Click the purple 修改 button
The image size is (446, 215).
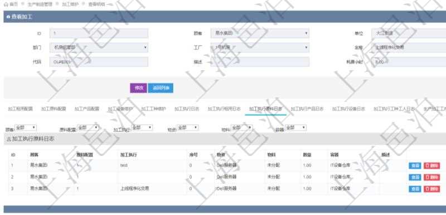tap(138, 88)
